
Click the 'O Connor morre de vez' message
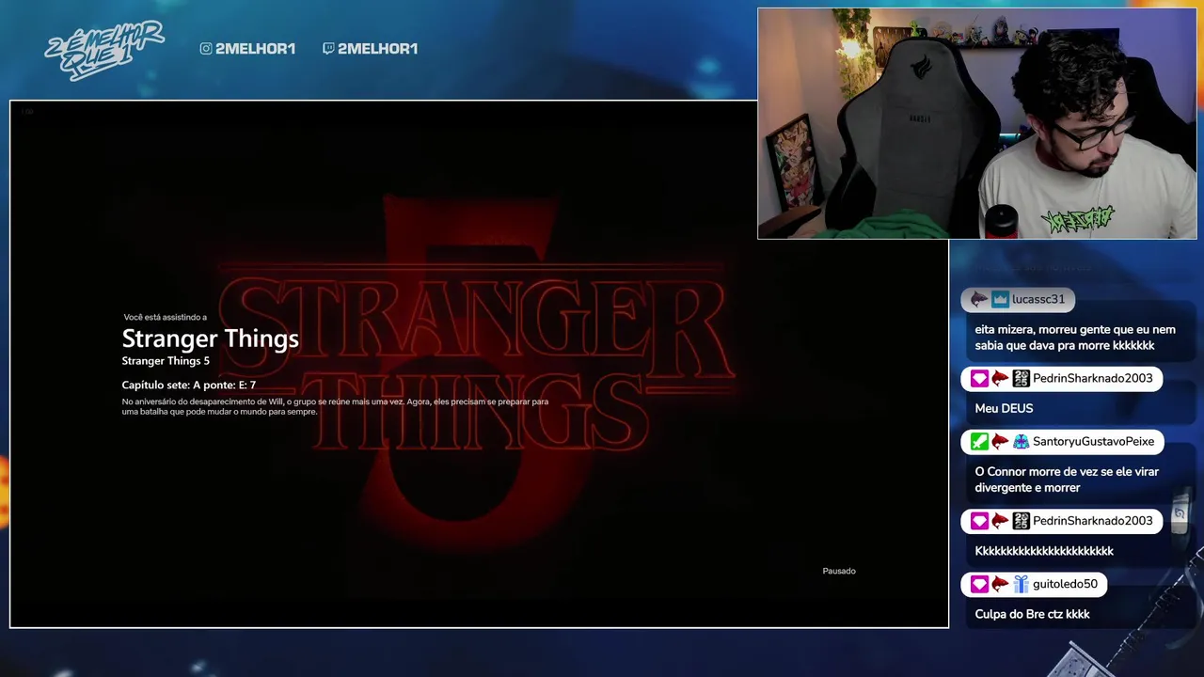pyautogui.click(x=1067, y=480)
